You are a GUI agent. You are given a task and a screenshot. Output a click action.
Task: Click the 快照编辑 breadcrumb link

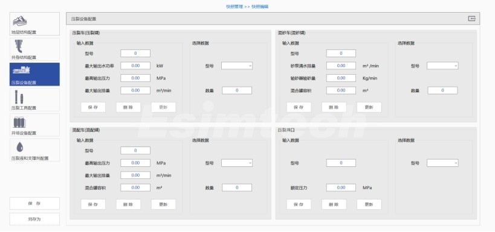pyautogui.click(x=260, y=7)
